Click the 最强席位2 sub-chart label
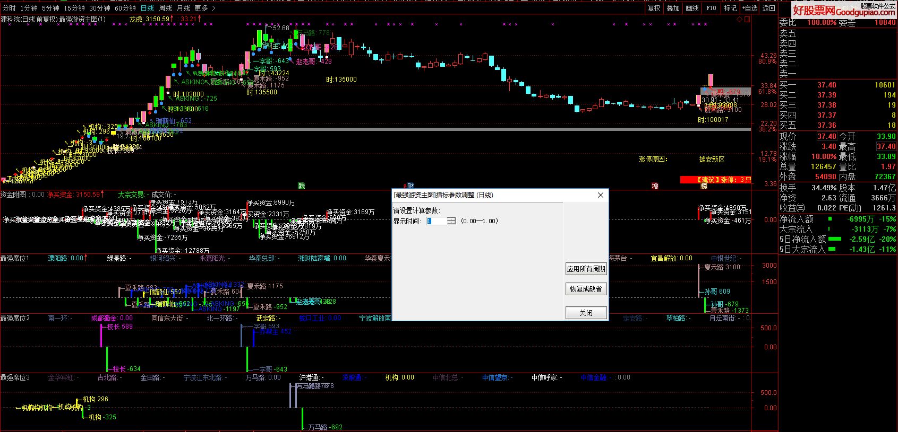Screen dimensions: 898x432 [15, 318]
